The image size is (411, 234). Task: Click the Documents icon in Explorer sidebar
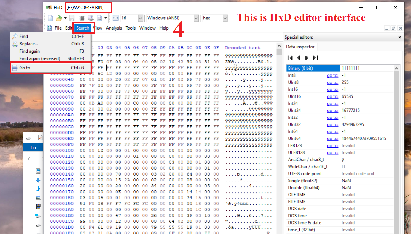pyautogui.click(x=38, y=171)
